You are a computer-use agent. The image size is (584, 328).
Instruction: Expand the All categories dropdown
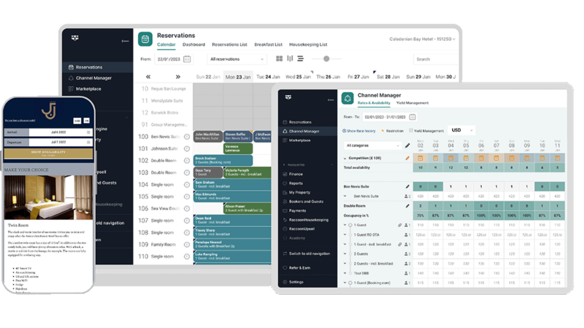[372, 145]
